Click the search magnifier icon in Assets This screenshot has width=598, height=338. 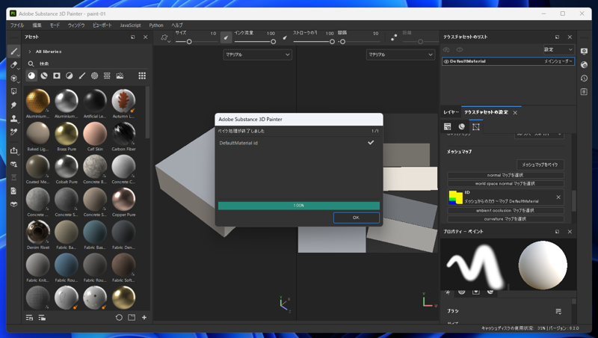tap(31, 64)
